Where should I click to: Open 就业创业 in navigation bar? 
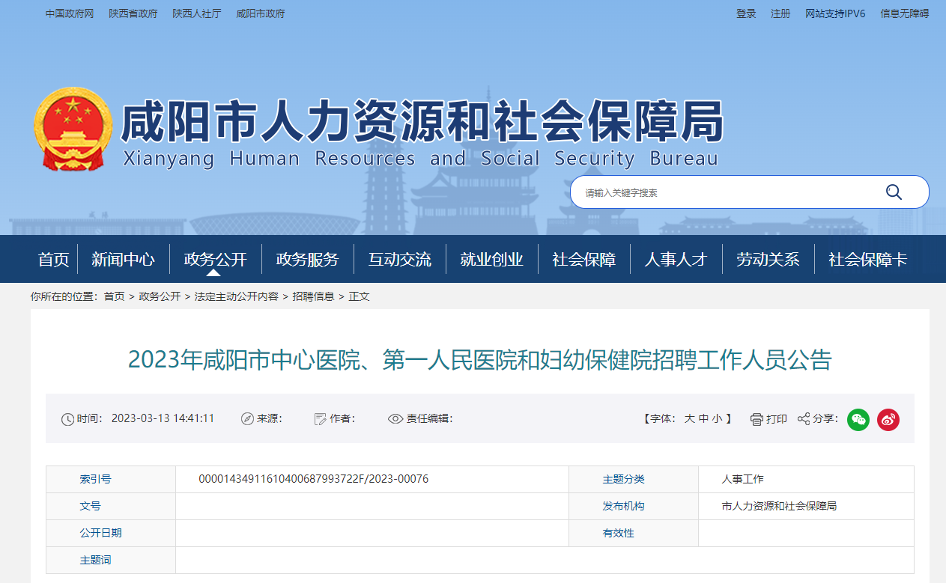[491, 260]
